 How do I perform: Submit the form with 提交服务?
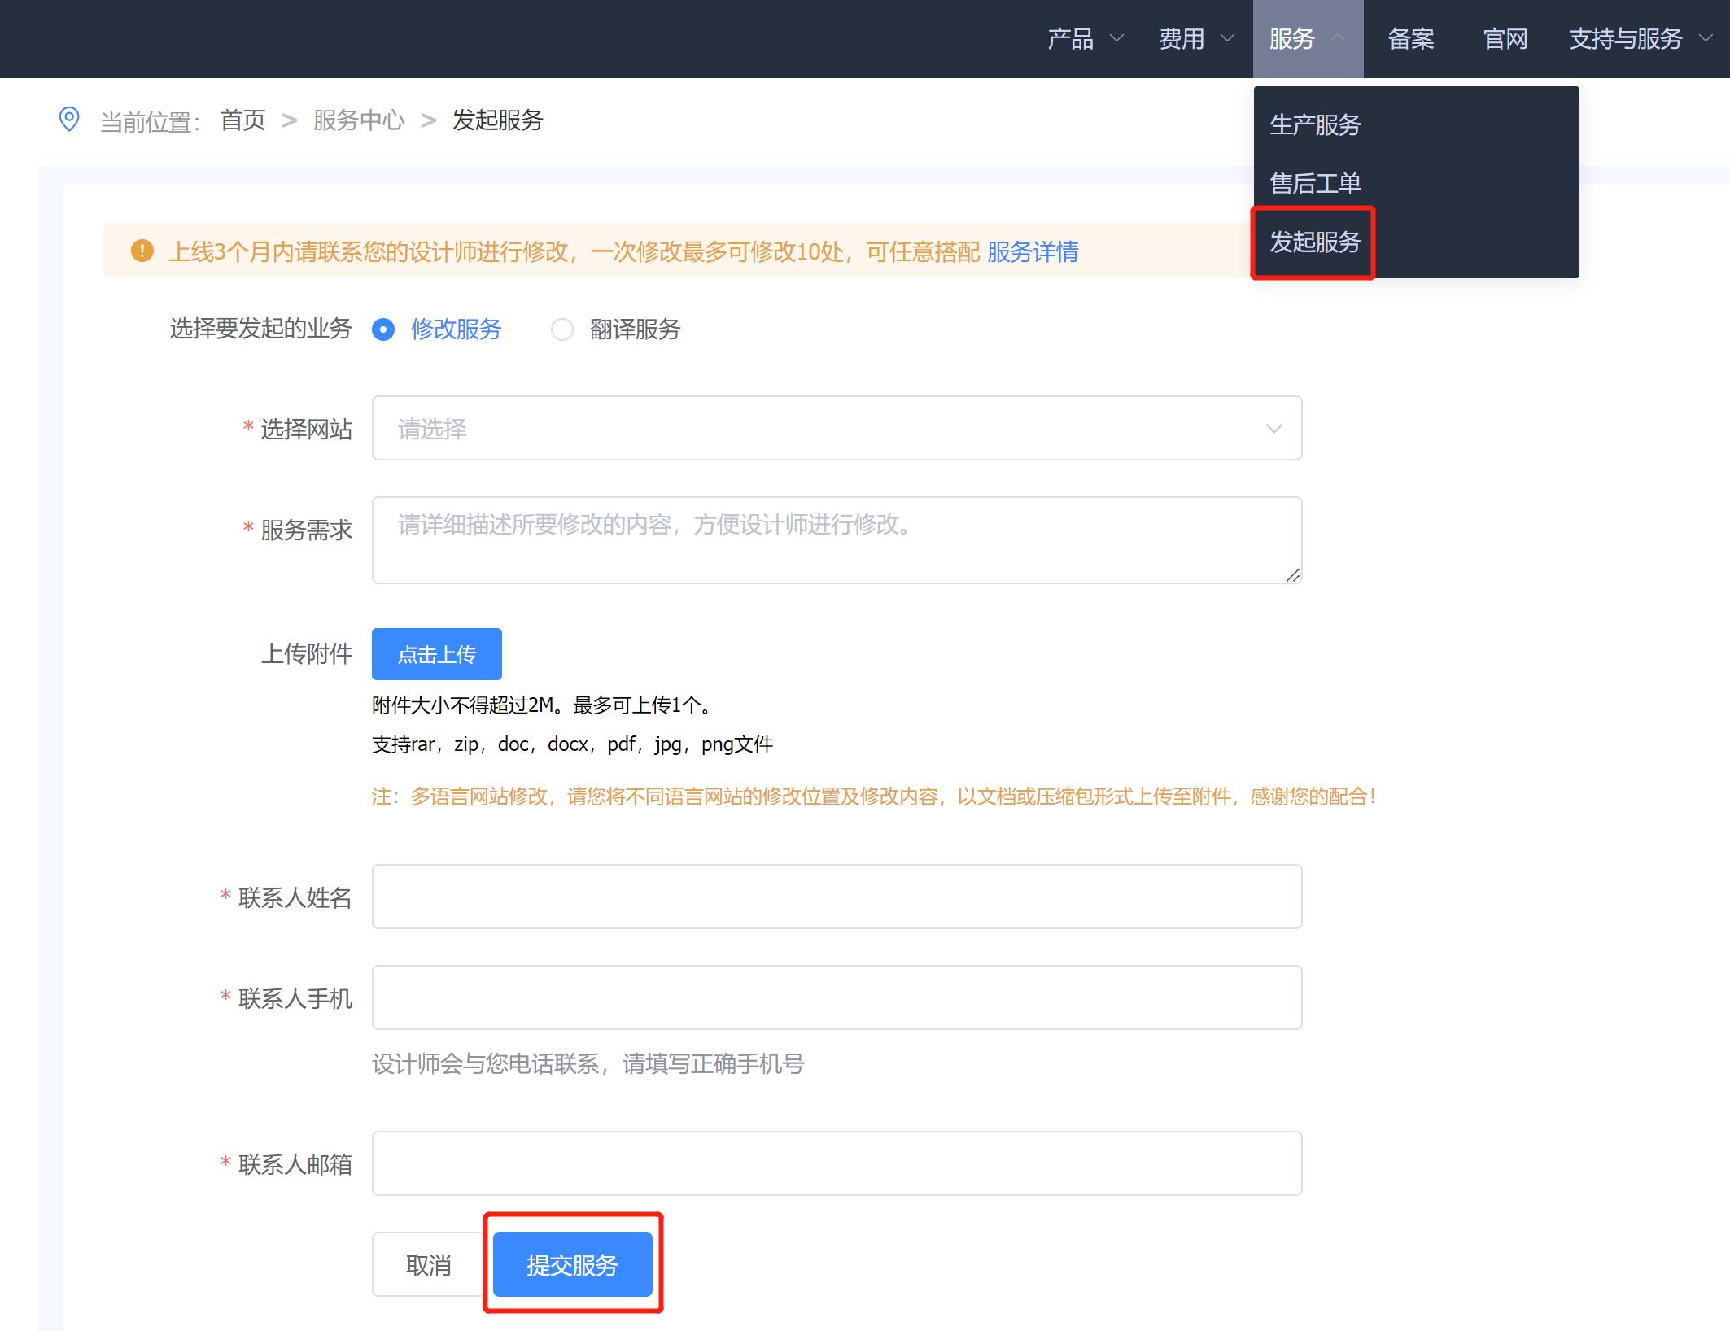click(x=573, y=1264)
